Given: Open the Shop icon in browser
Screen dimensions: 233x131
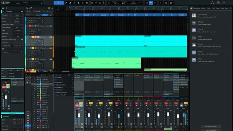Looking at the screenshot, I should (x=194, y=52).
